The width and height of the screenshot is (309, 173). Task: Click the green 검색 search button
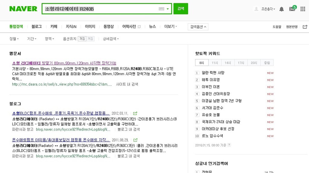pyautogui.click(x=181, y=9)
